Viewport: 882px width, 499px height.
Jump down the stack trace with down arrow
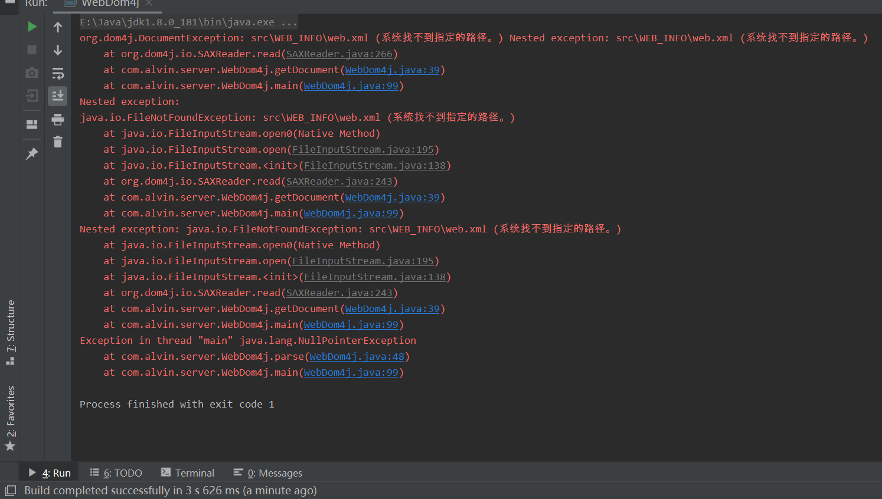pos(58,50)
